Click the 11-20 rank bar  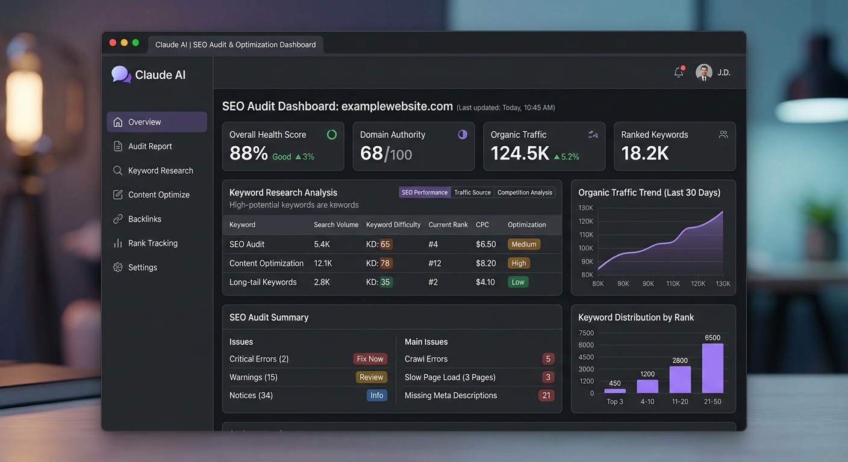pyautogui.click(x=680, y=380)
